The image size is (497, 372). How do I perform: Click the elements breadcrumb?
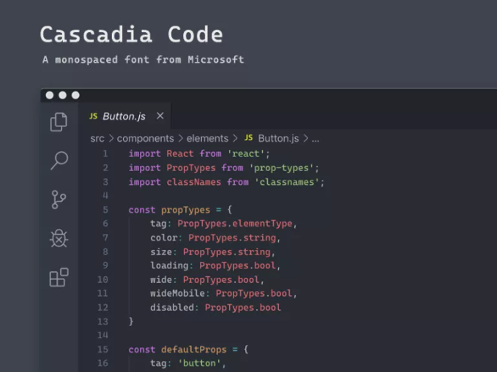(x=207, y=138)
